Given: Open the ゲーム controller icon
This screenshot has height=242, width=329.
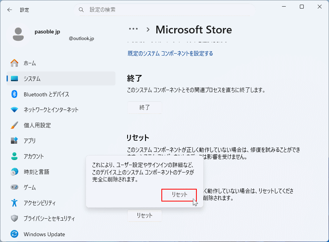Looking at the screenshot, I should (14, 187).
